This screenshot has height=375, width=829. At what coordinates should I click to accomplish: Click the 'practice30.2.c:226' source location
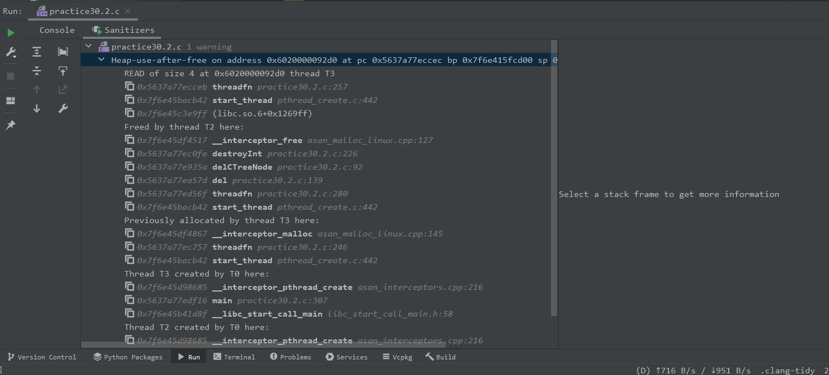click(313, 154)
